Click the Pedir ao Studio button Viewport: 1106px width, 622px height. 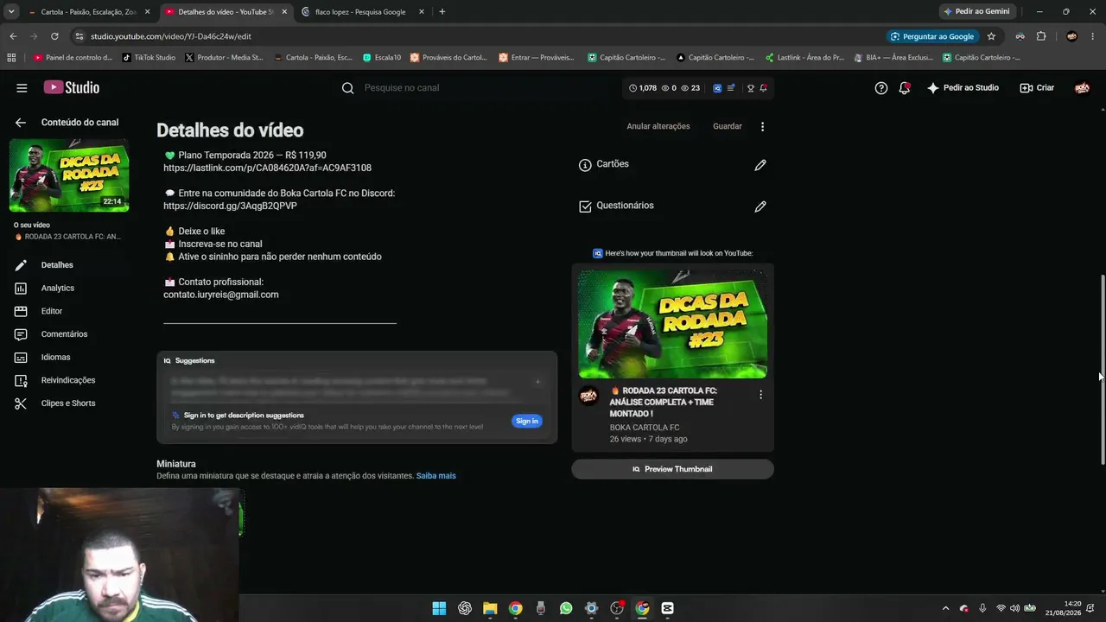point(963,88)
